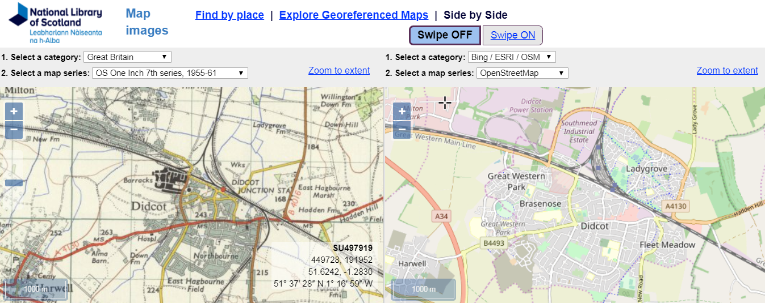765x303 pixels.
Task: Zoom in on the right OpenStreetMap
Action: 402,112
